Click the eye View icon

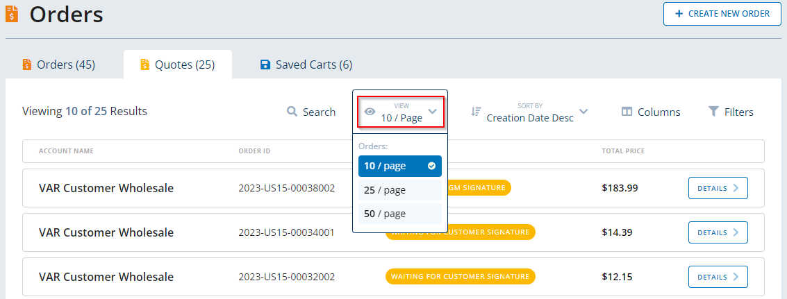pyautogui.click(x=370, y=112)
